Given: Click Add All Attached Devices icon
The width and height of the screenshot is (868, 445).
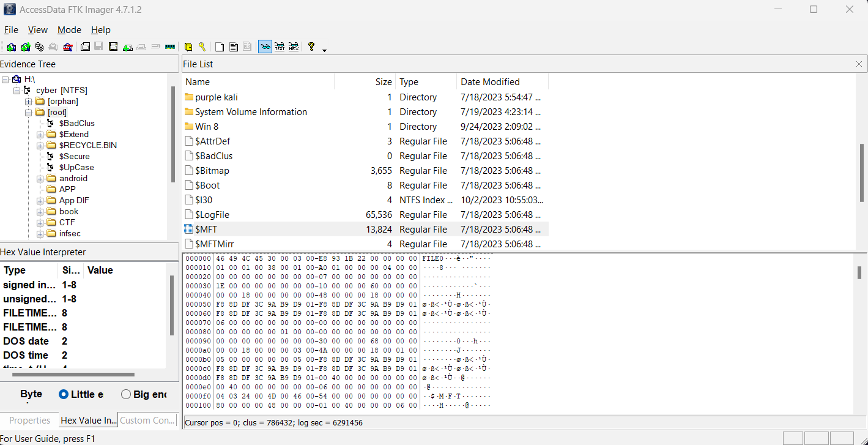Looking at the screenshot, I should pyautogui.click(x=25, y=47).
